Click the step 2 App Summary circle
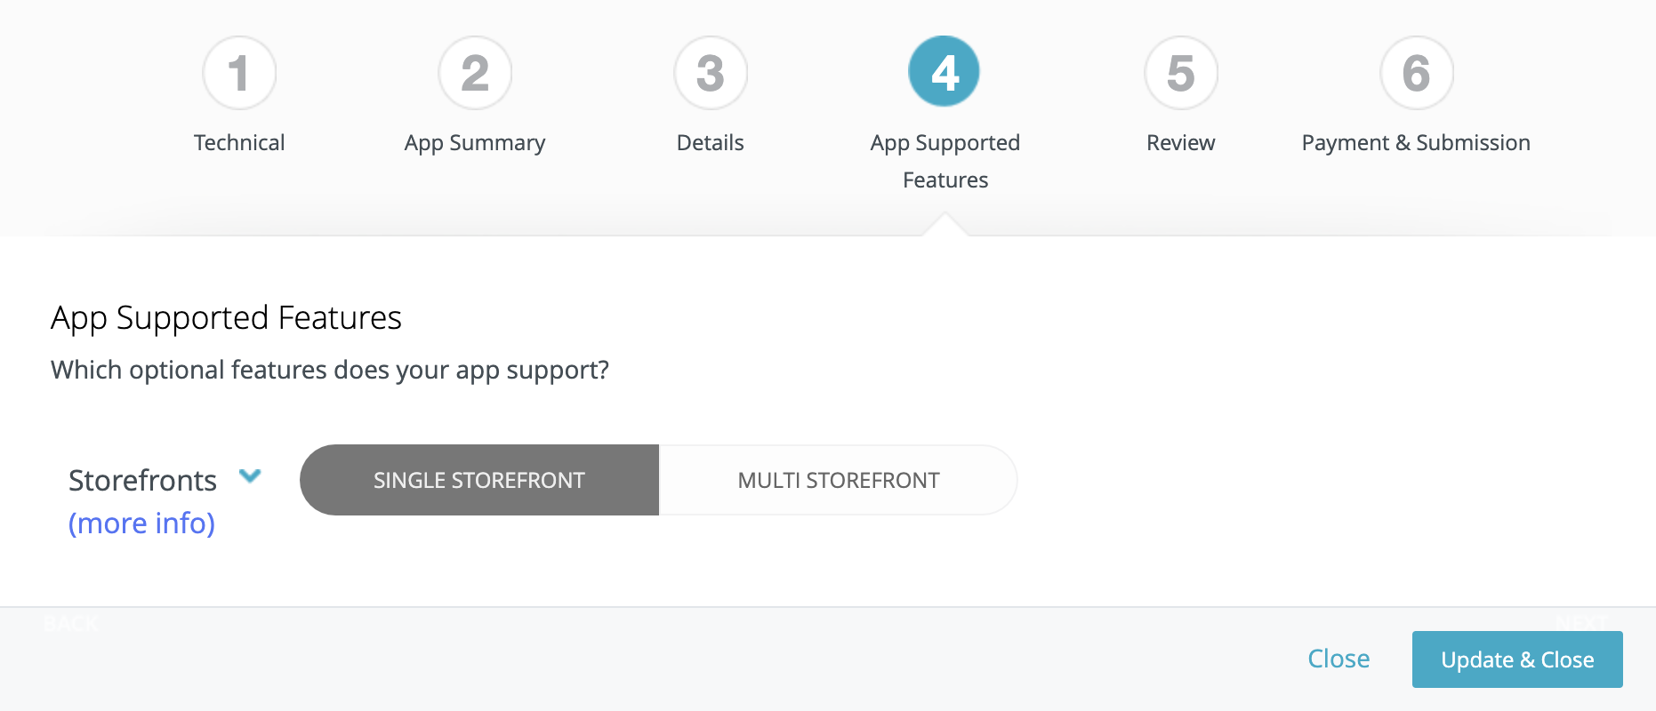This screenshot has width=1656, height=711. pyautogui.click(x=475, y=72)
